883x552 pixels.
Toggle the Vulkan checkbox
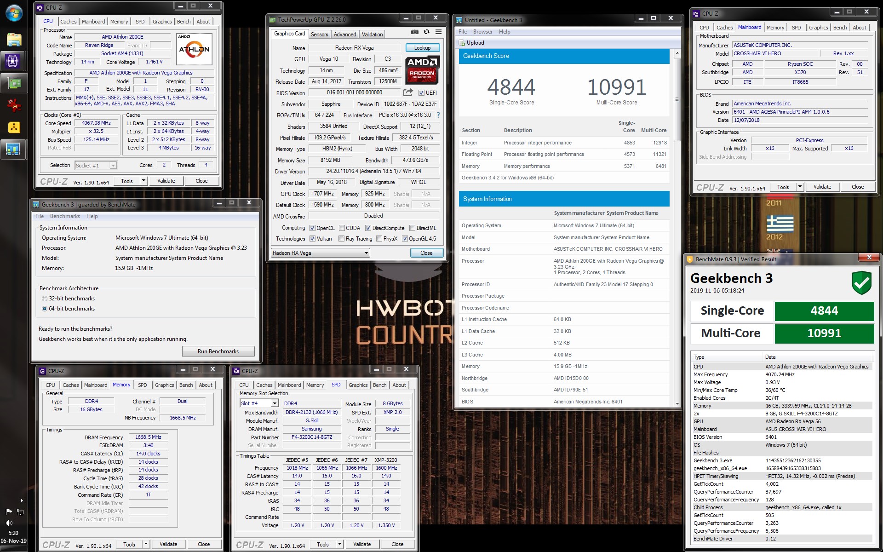click(x=312, y=239)
